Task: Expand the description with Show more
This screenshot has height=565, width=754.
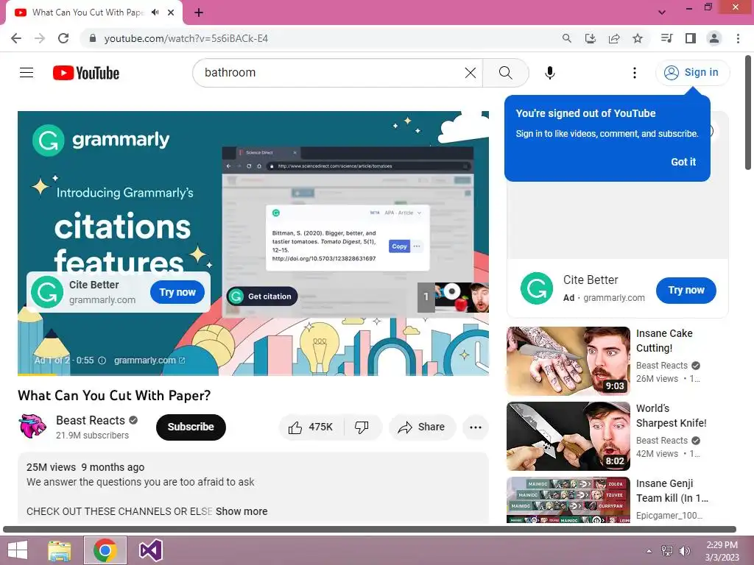Action: (242, 511)
